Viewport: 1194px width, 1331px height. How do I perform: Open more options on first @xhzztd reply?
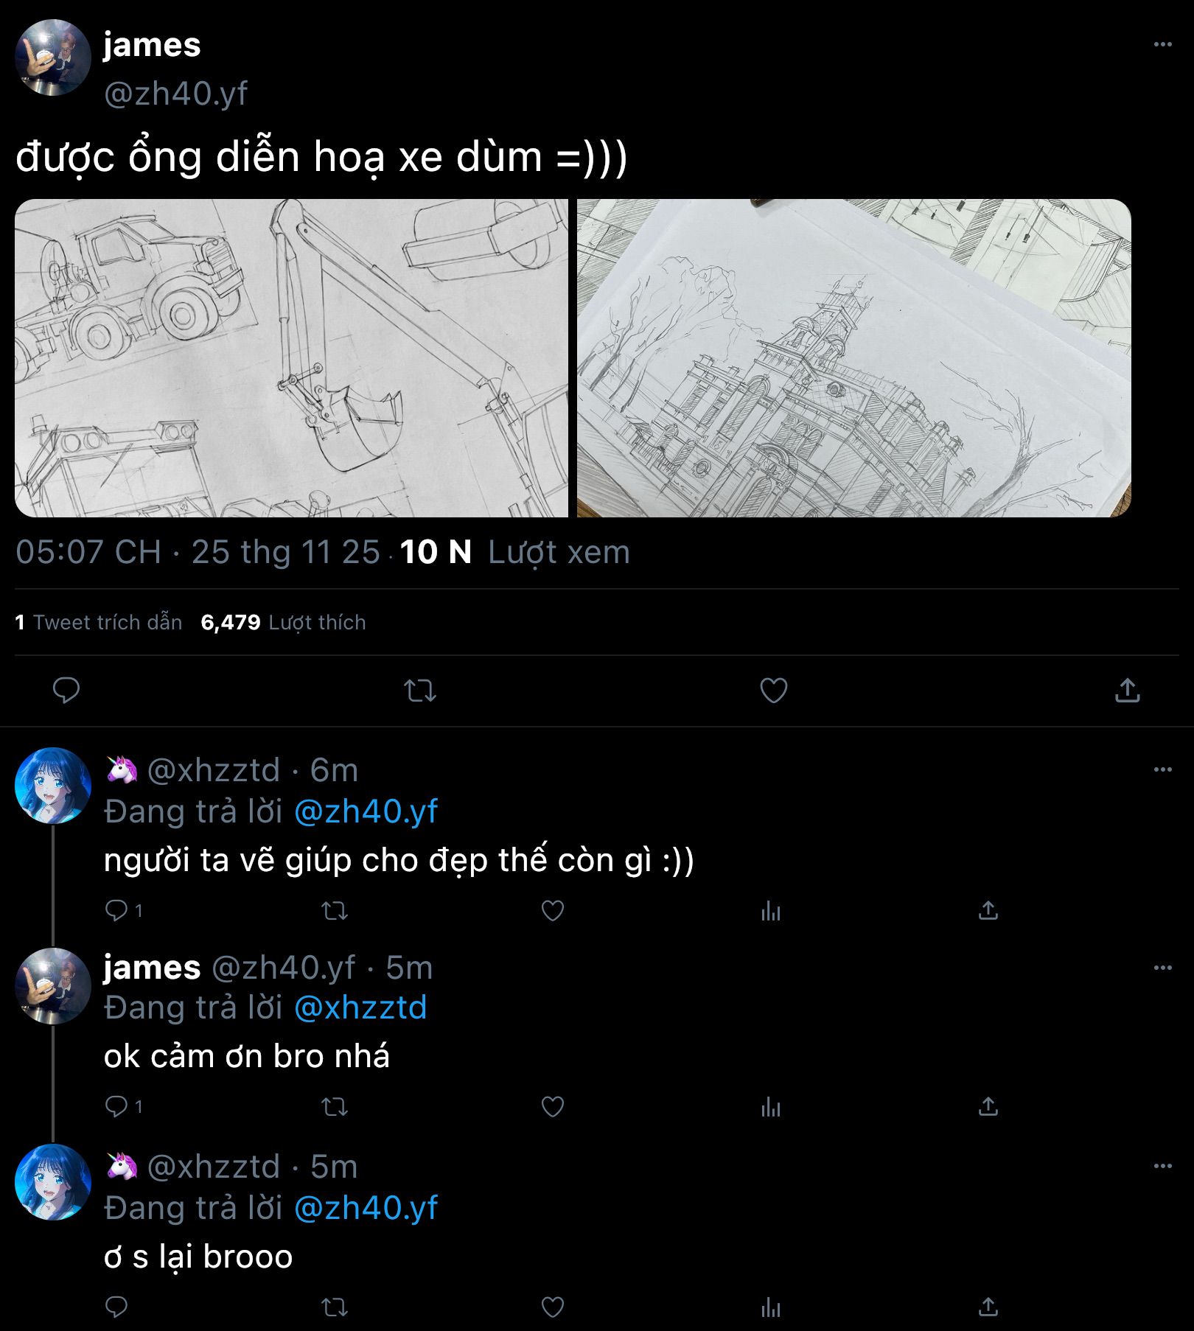(1162, 769)
